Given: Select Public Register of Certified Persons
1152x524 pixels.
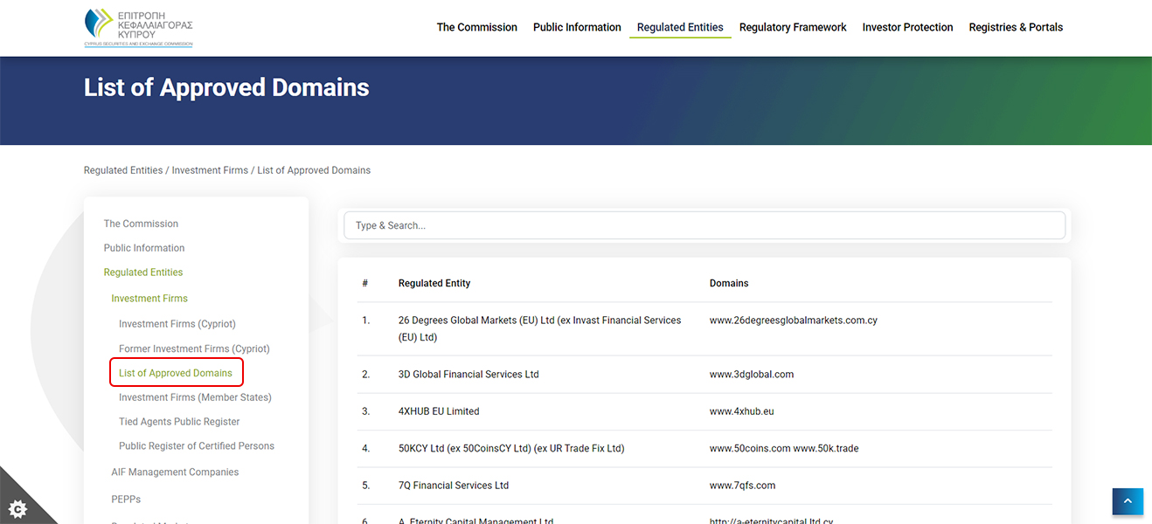Looking at the screenshot, I should tap(197, 445).
